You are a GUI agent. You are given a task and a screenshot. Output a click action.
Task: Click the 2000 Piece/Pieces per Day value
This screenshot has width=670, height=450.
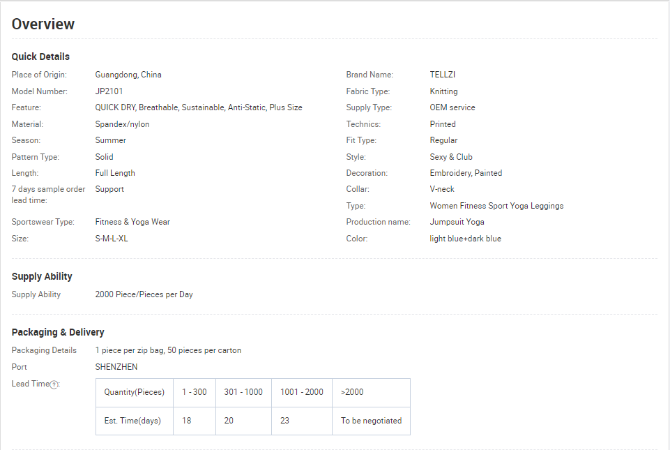pos(144,294)
